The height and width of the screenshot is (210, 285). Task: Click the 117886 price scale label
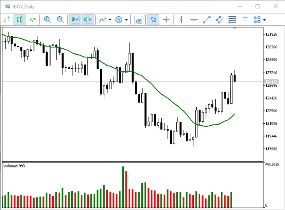271,149
